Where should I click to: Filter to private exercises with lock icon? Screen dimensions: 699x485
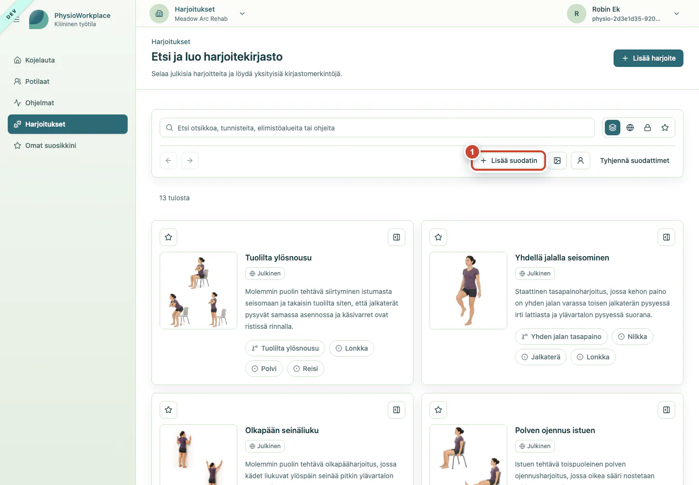(648, 128)
